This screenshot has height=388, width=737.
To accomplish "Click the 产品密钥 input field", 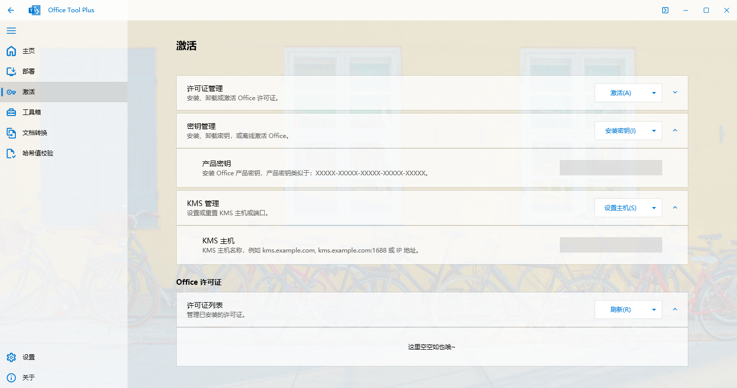I will (611, 168).
